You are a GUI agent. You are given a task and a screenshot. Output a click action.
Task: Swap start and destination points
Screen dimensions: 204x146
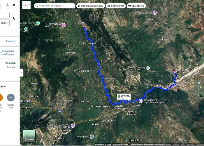pos(14,19)
